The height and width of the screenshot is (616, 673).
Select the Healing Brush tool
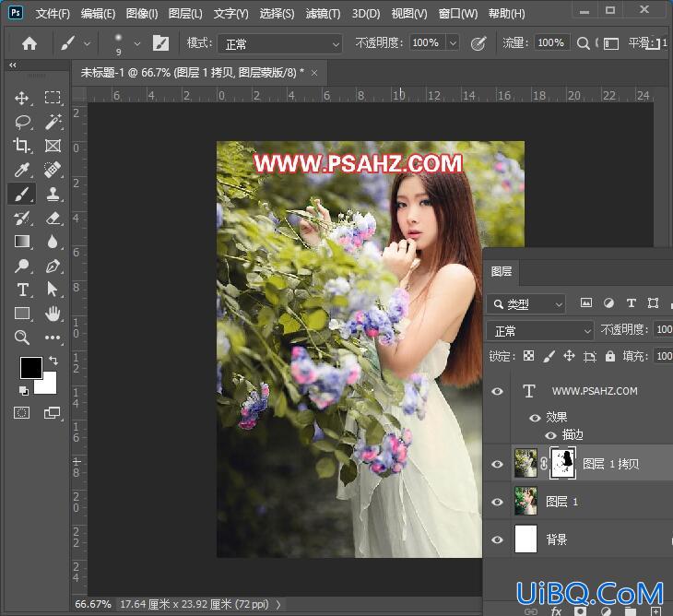point(53,170)
